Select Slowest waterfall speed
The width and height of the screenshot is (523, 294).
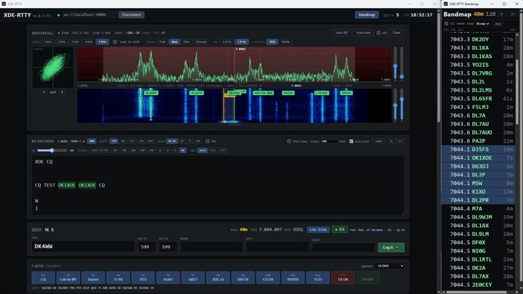tap(201, 42)
